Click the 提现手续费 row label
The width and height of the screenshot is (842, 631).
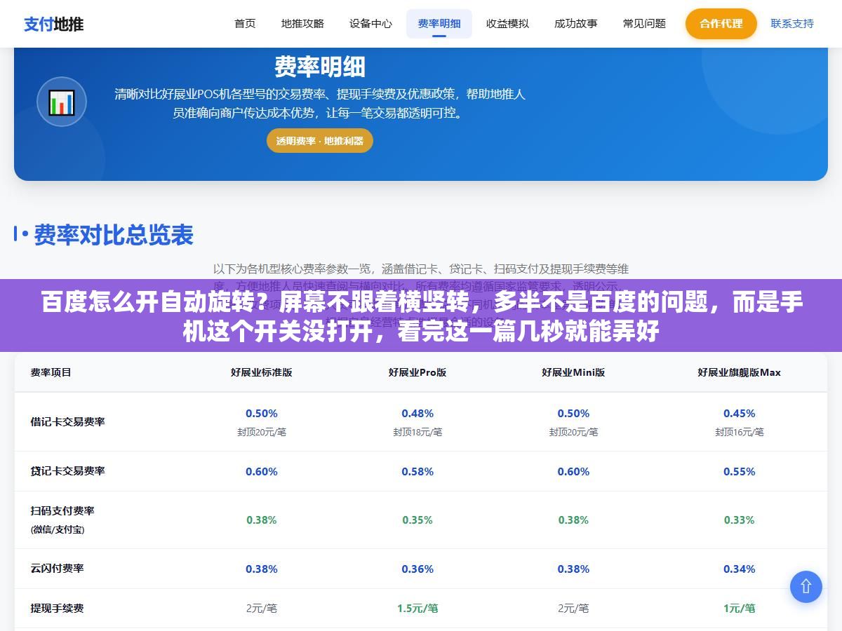click(57, 608)
